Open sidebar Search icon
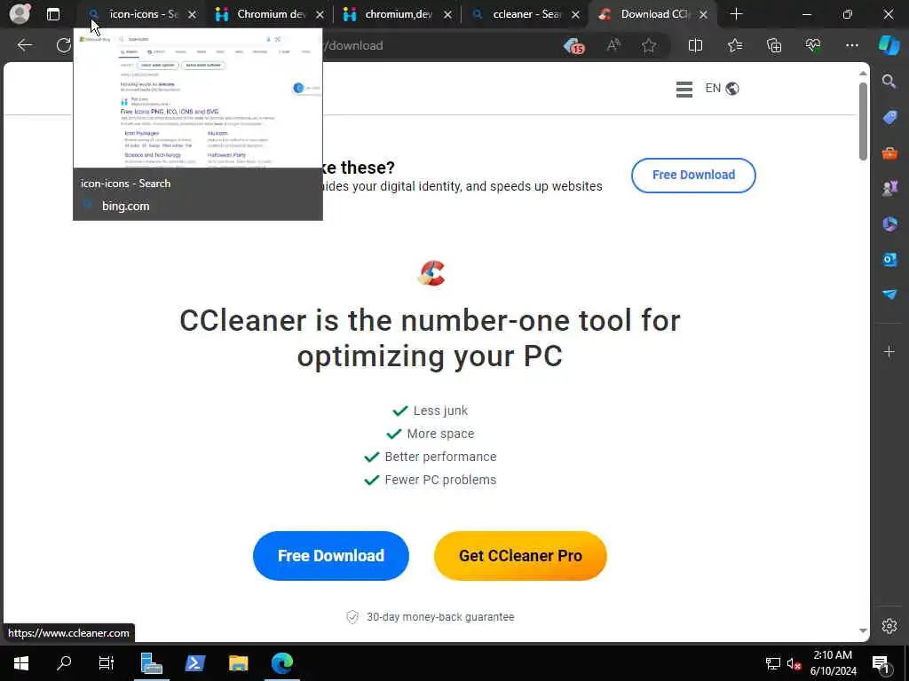Screen dimensions: 909x681 click(x=889, y=82)
